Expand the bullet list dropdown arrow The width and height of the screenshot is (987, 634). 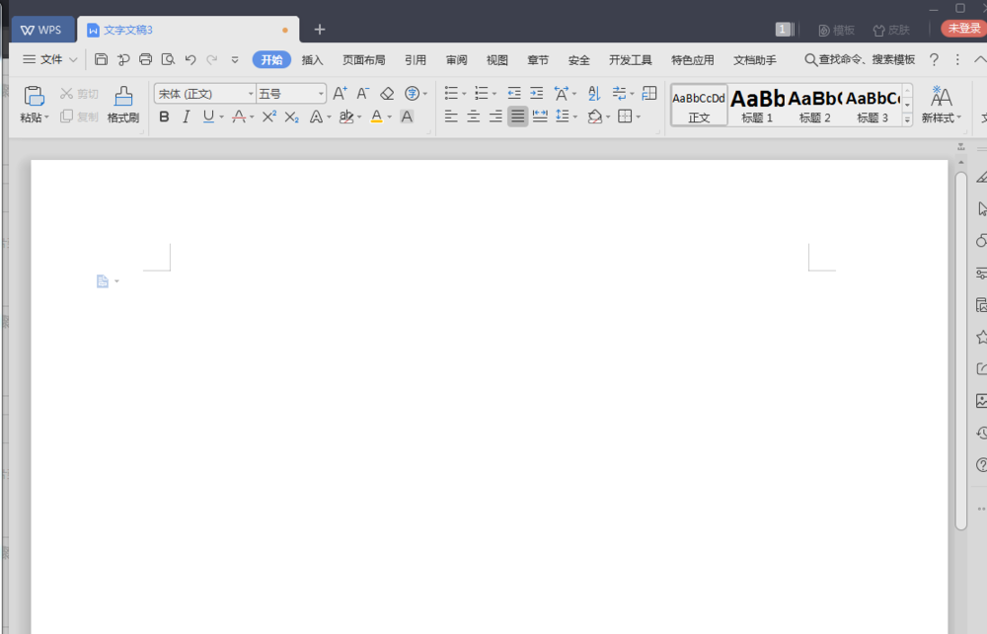[465, 95]
